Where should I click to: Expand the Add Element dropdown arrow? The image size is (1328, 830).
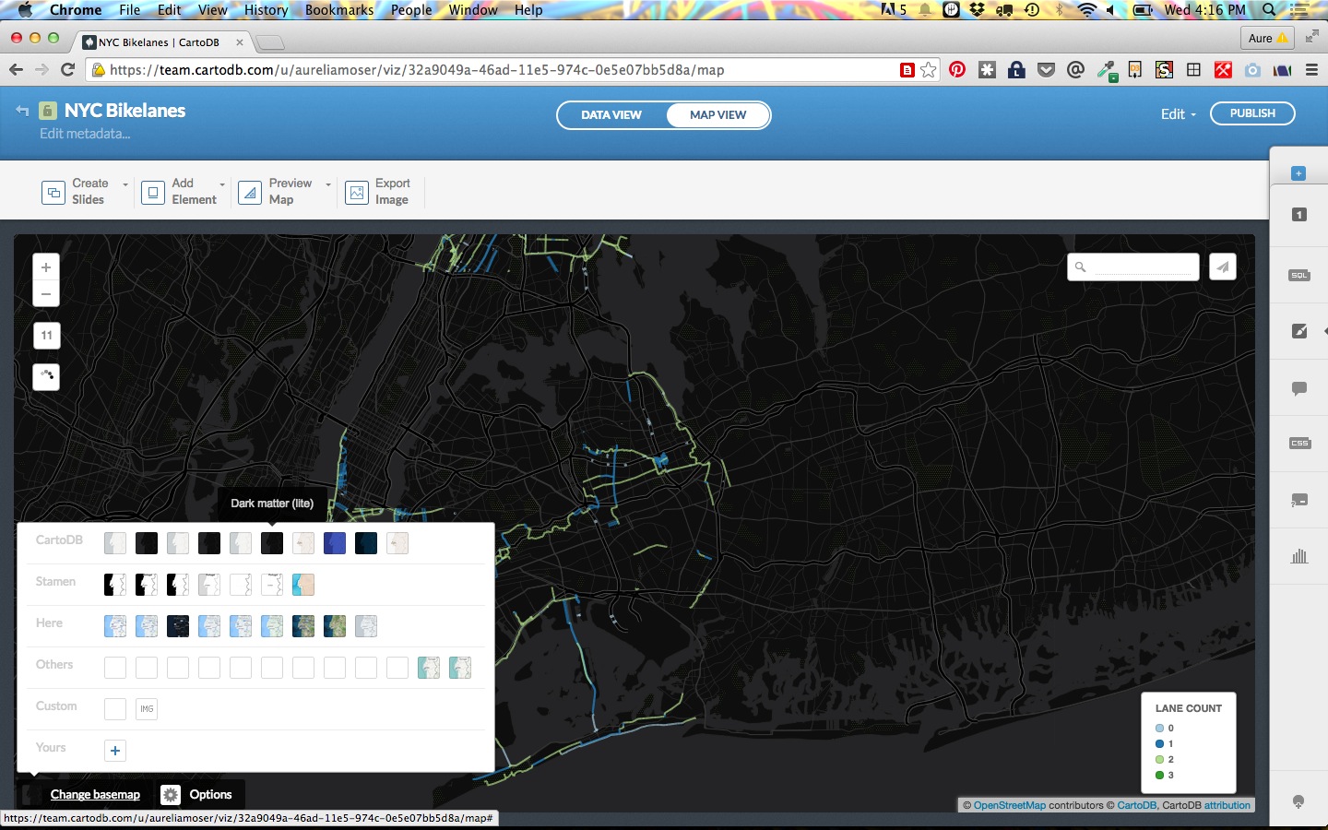click(x=222, y=184)
